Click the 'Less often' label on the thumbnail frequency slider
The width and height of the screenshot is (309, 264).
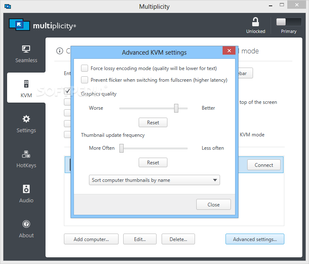coord(213,148)
